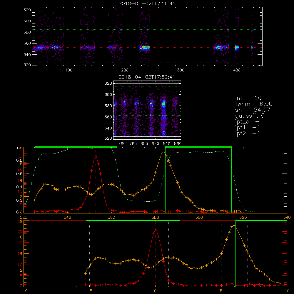Click x-axis label 760 of middle image plot
The height and width of the screenshot is (294, 294).
click(x=122, y=144)
